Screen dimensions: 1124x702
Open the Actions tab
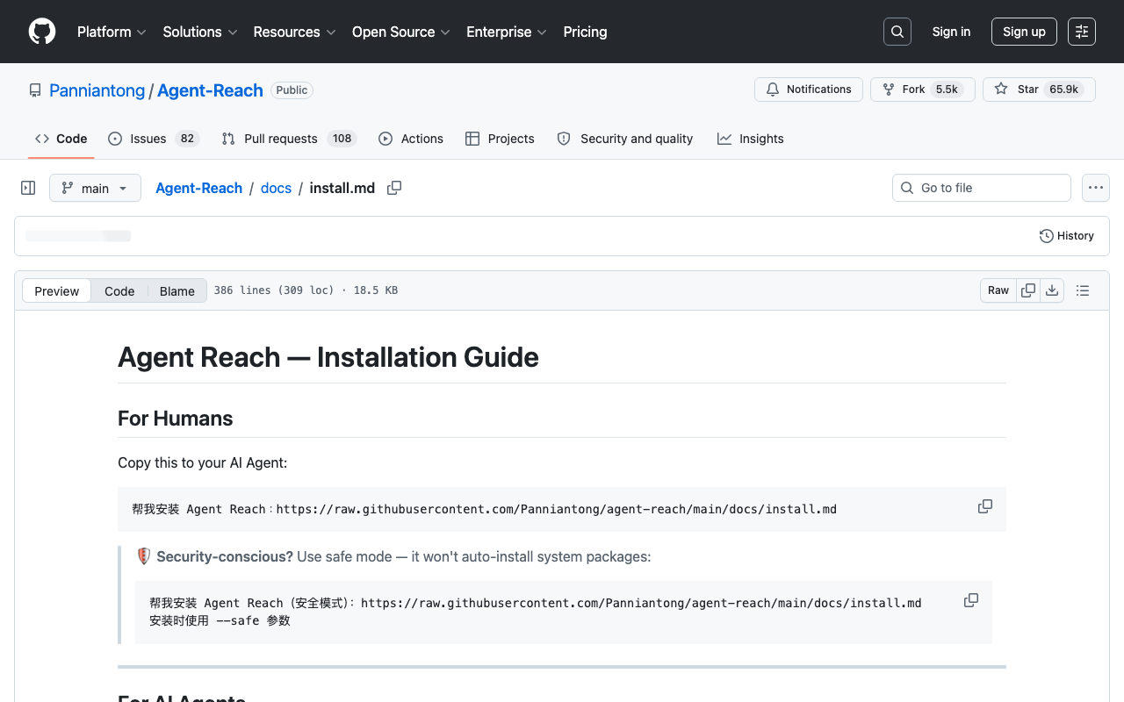(411, 139)
